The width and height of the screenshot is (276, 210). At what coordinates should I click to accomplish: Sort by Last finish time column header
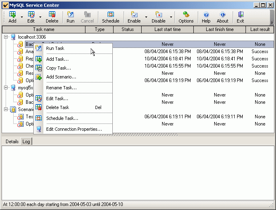[x=220, y=29]
